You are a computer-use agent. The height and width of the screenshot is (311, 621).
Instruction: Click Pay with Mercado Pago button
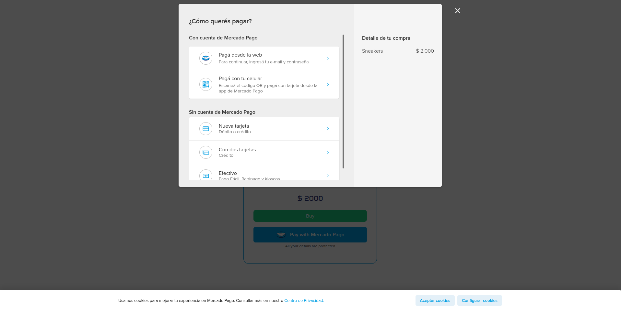coord(310,235)
